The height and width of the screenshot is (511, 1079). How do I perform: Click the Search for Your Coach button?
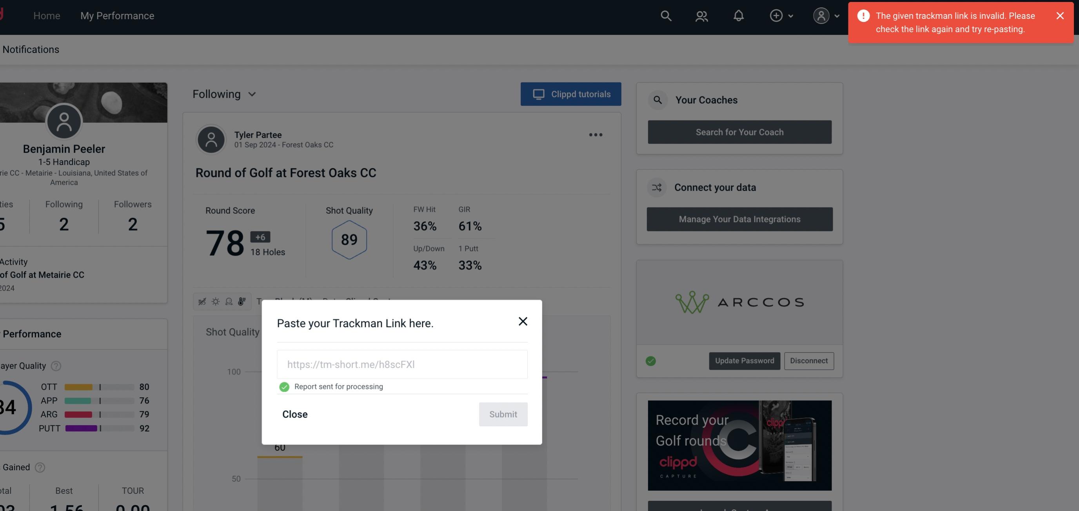(x=739, y=131)
